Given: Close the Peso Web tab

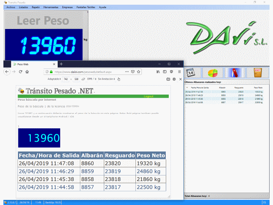Looking at the screenshot, I should tap(54, 64).
